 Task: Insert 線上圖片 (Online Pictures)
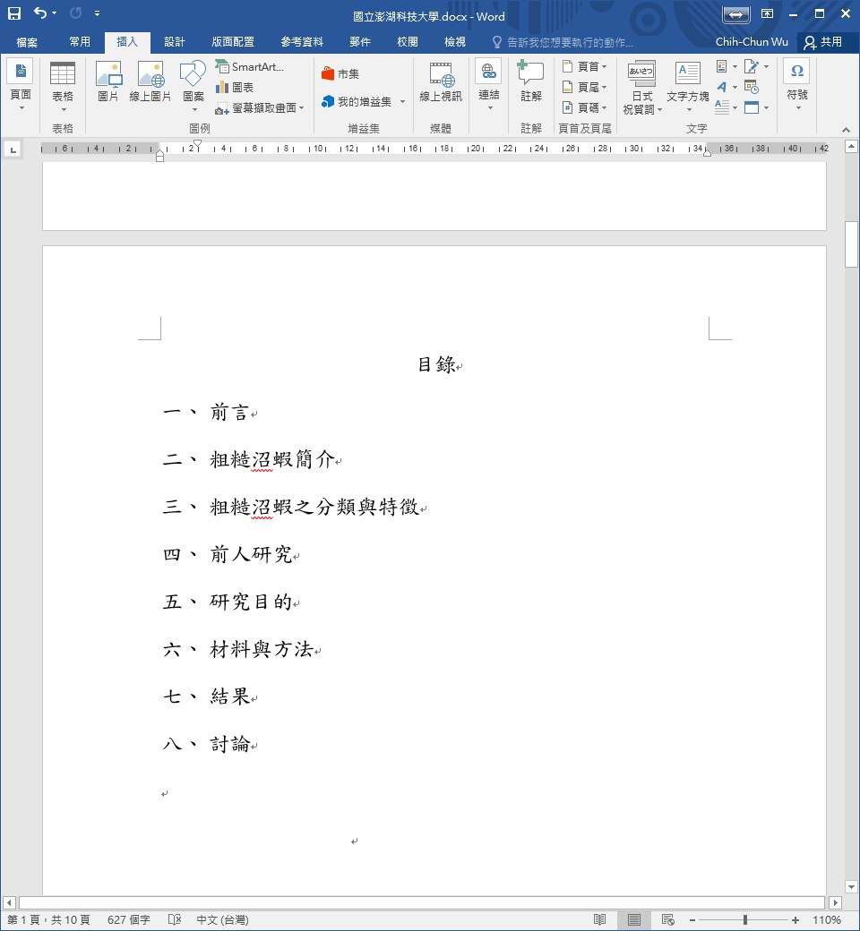tap(150, 82)
